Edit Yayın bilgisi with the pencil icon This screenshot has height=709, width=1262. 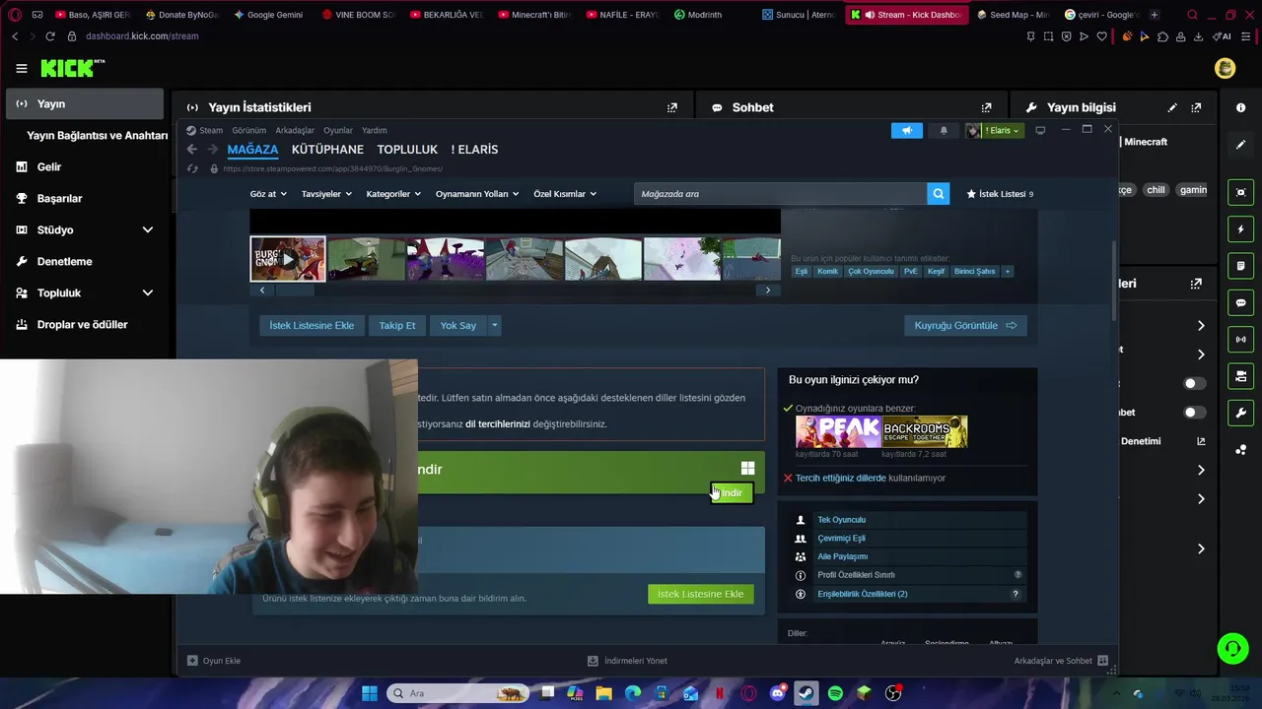(1172, 107)
